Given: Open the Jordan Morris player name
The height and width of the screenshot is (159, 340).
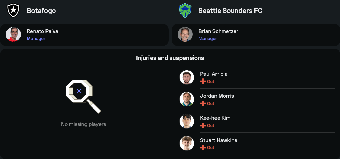Looking at the screenshot, I should pyautogui.click(x=217, y=96).
